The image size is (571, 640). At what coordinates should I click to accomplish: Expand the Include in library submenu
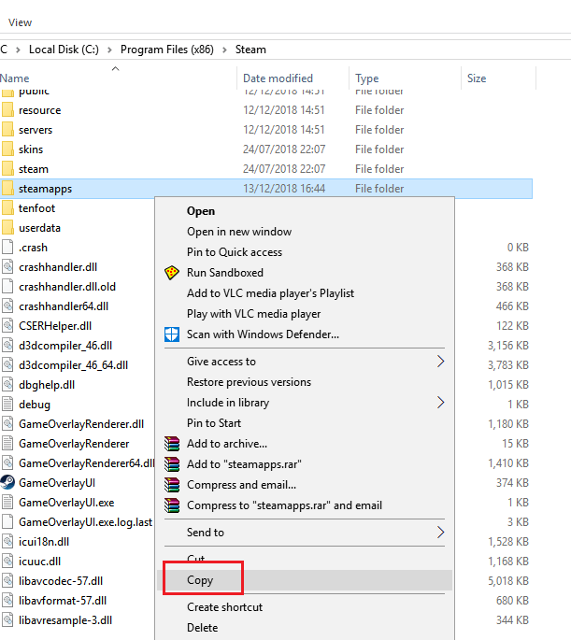point(441,403)
